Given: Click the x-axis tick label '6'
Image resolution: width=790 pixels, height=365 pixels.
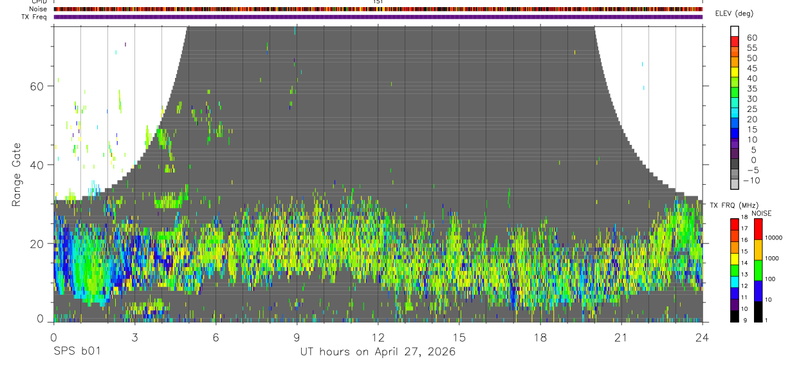Looking at the screenshot, I should (216, 337).
